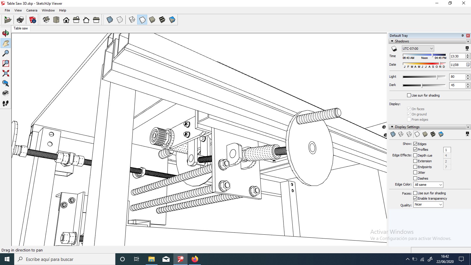Enable the Depth cue checkbox
The width and height of the screenshot is (471, 265).
(x=415, y=155)
